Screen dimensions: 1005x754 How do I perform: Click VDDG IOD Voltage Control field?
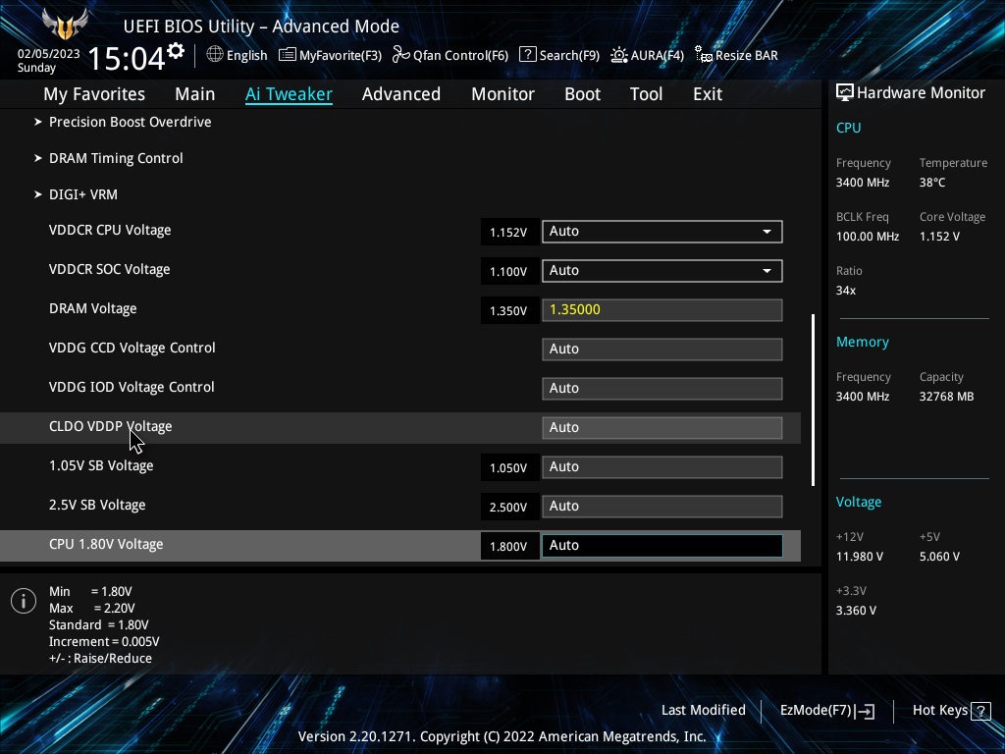(662, 389)
